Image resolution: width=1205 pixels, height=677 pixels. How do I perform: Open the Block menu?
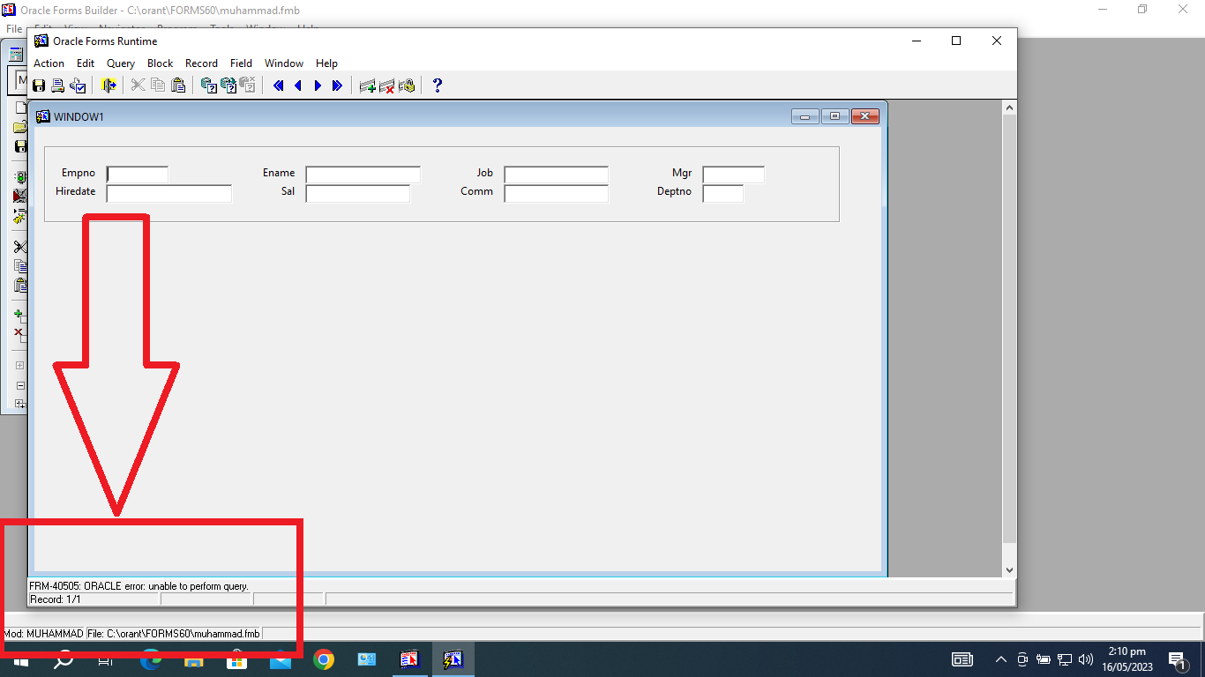[160, 63]
